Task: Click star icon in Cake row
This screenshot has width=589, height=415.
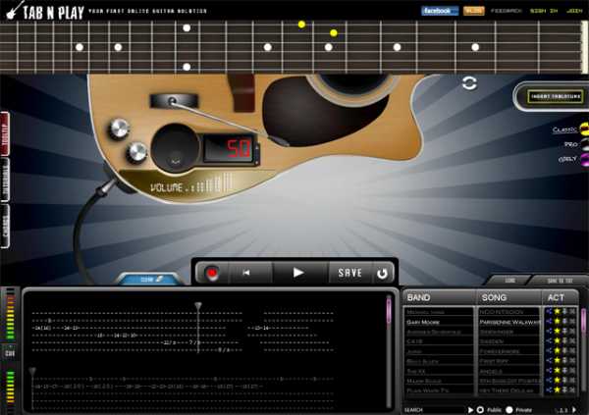Action: [x=557, y=340]
